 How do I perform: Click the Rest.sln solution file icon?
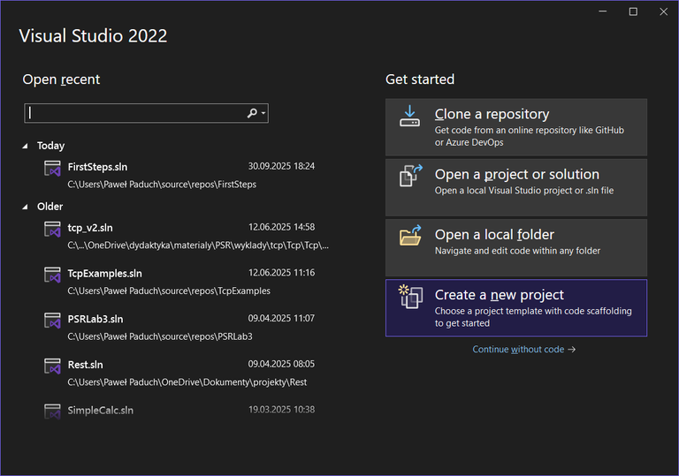pyautogui.click(x=52, y=366)
